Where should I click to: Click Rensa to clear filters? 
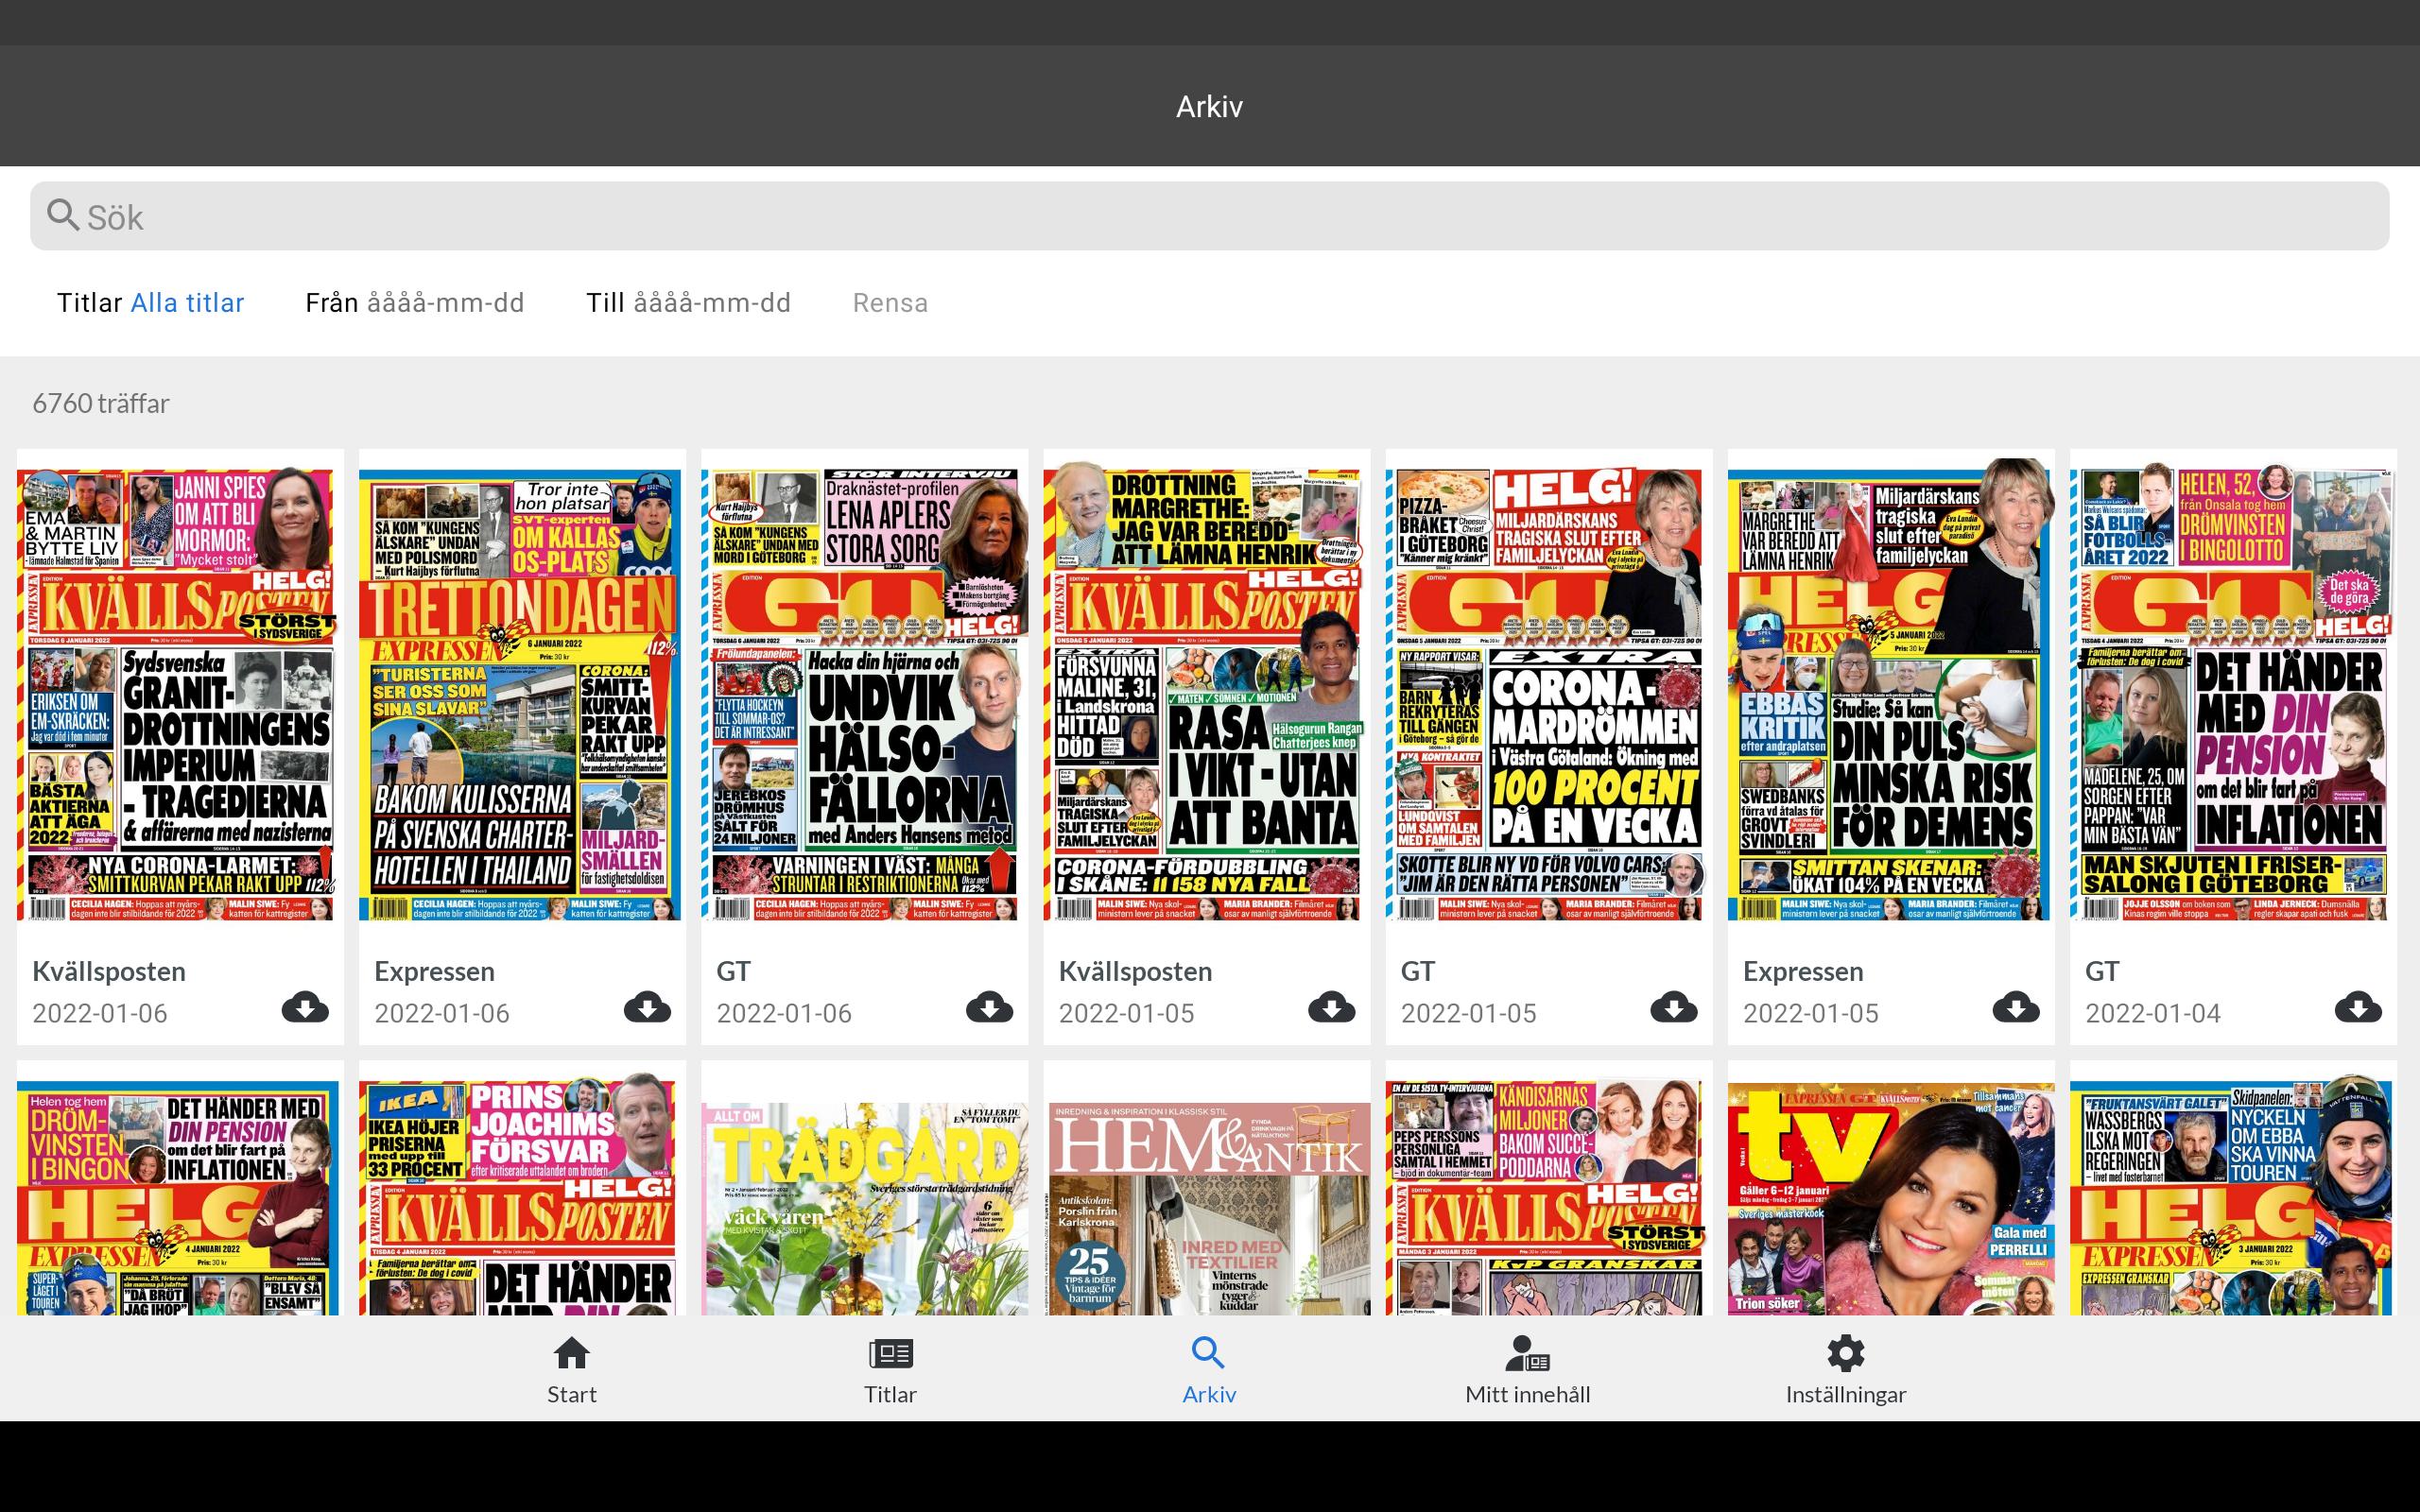click(890, 303)
